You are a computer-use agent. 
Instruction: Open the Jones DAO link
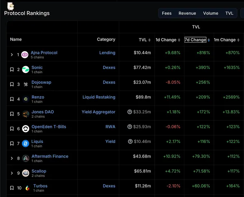43,112
